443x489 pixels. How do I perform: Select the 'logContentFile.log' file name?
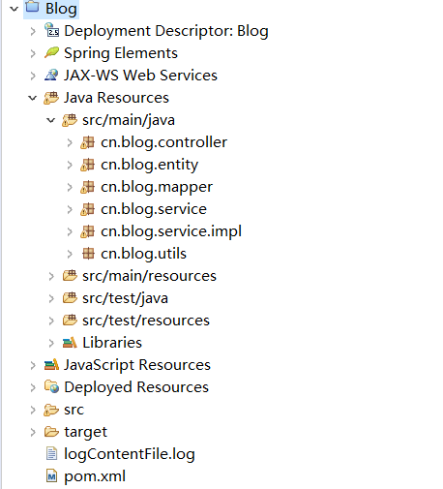[x=130, y=454]
